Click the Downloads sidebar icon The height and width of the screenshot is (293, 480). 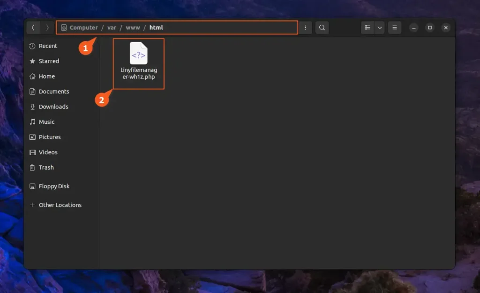click(32, 107)
